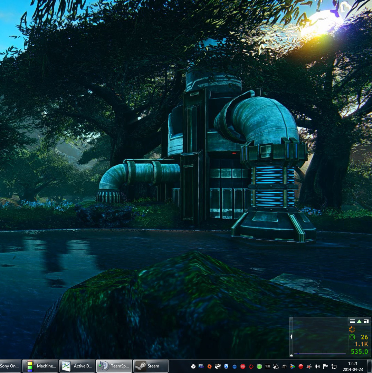Toggle the green ring indicator in gadget

(x=352, y=337)
